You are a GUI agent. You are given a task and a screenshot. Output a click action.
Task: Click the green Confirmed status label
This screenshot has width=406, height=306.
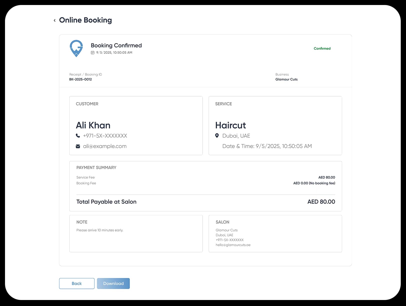[322, 48]
